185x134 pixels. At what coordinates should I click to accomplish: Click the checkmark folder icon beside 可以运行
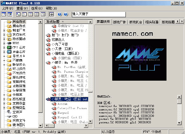9,69
